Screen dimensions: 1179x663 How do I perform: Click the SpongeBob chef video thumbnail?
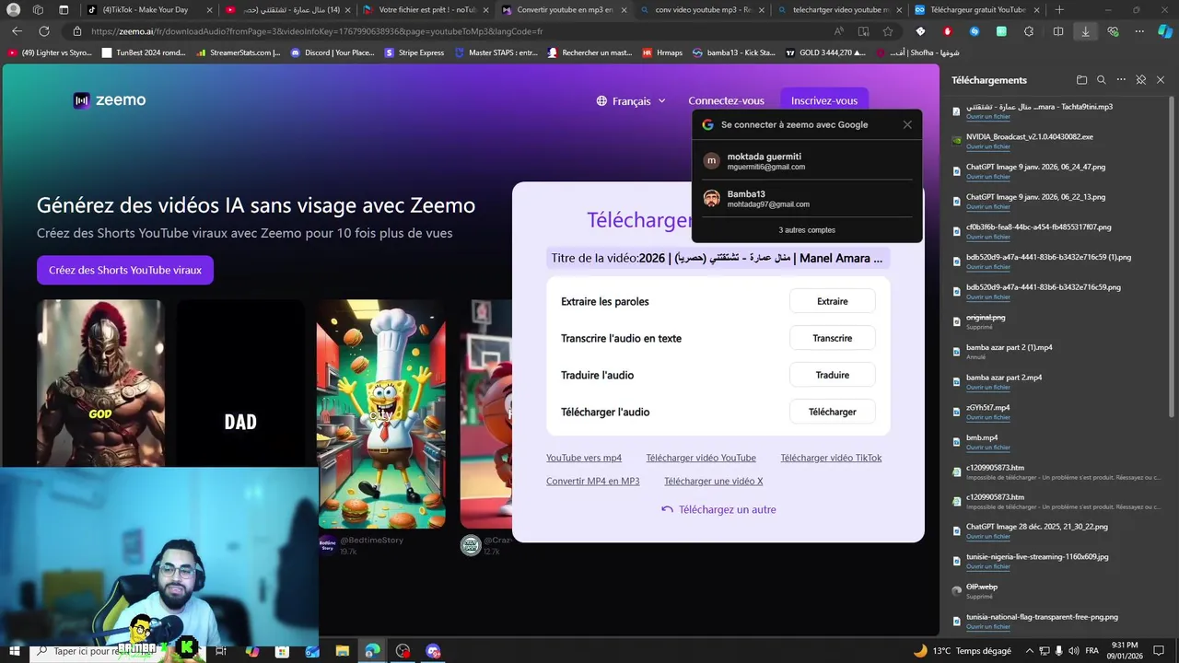(x=381, y=413)
